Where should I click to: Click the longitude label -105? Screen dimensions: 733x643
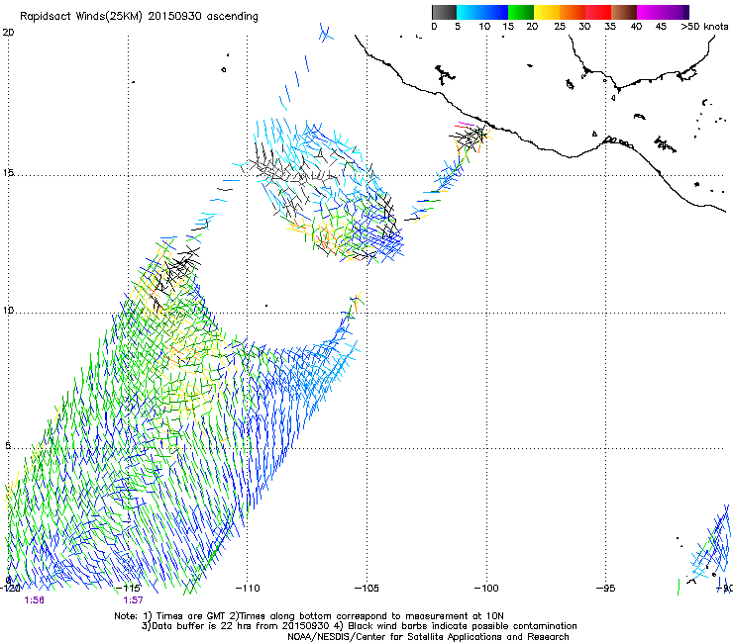coord(366,589)
